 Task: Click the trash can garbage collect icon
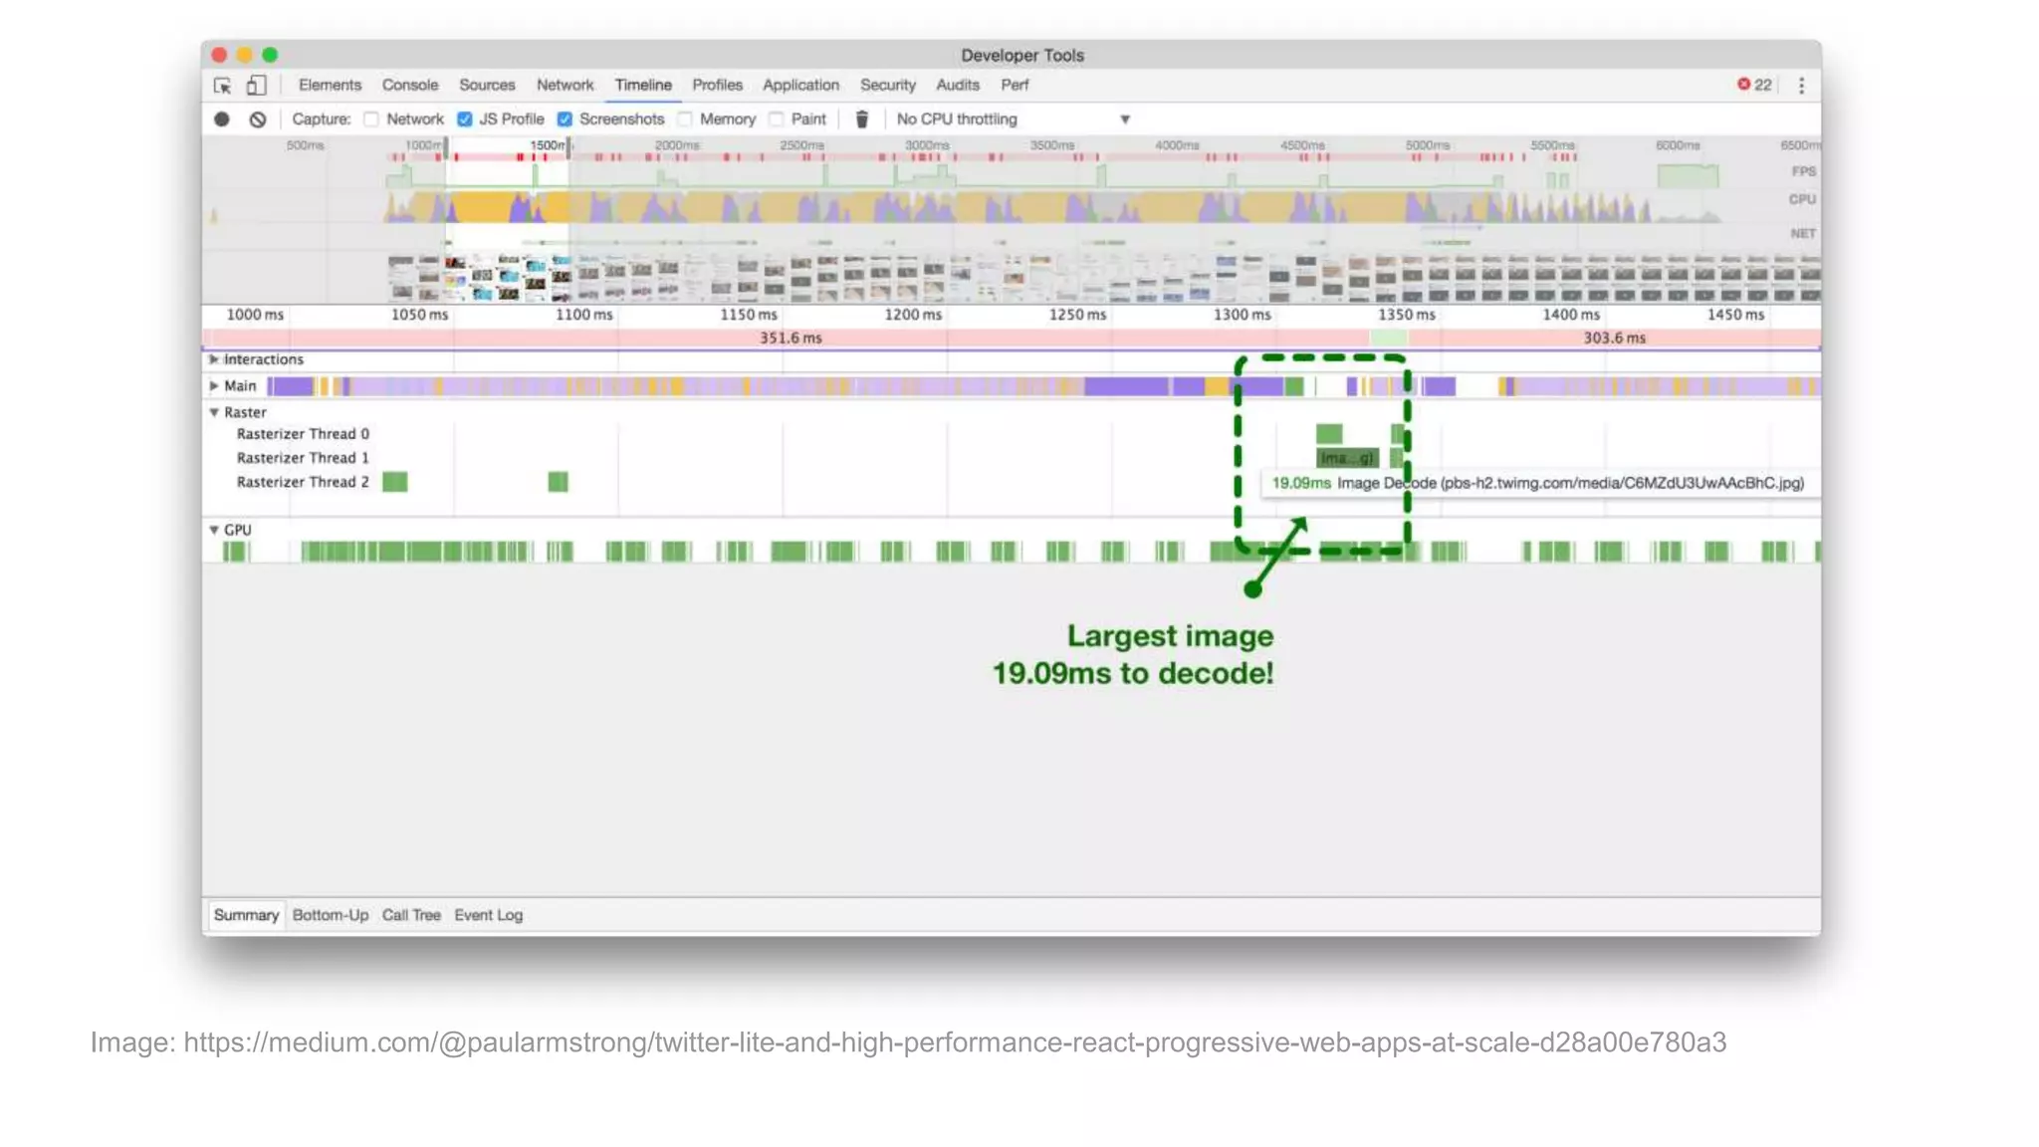click(x=862, y=119)
